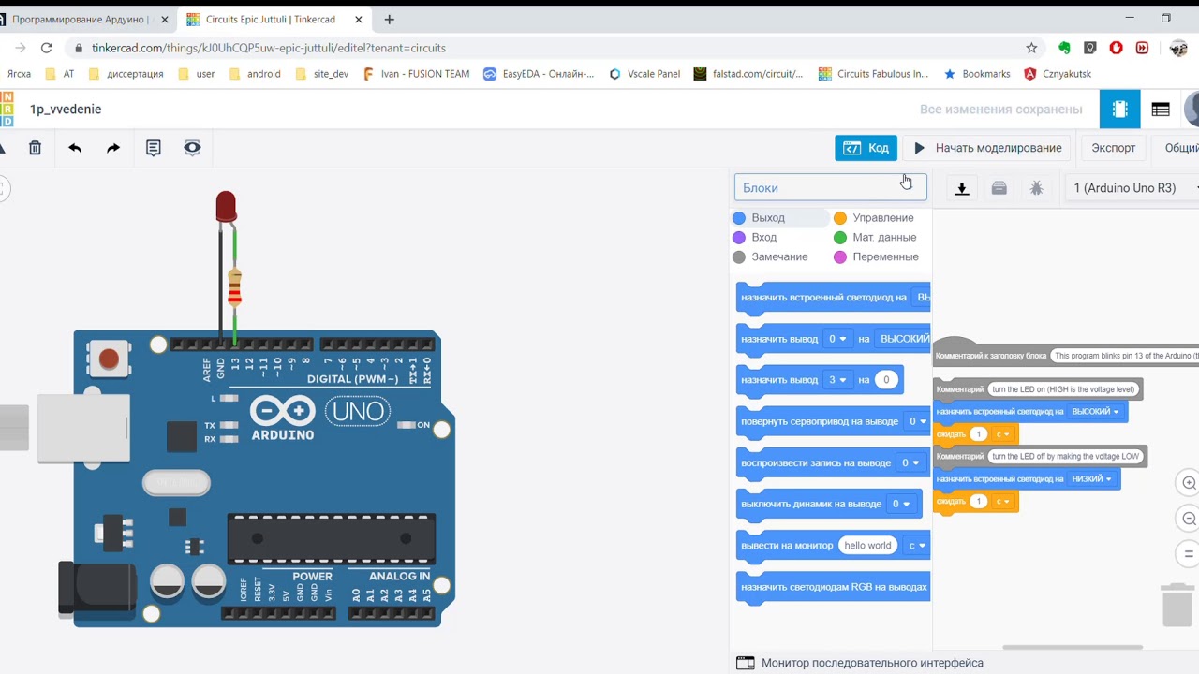Screen dimensions: 1199x674
Task: Click the code workspace trash can
Action: 1177,604
